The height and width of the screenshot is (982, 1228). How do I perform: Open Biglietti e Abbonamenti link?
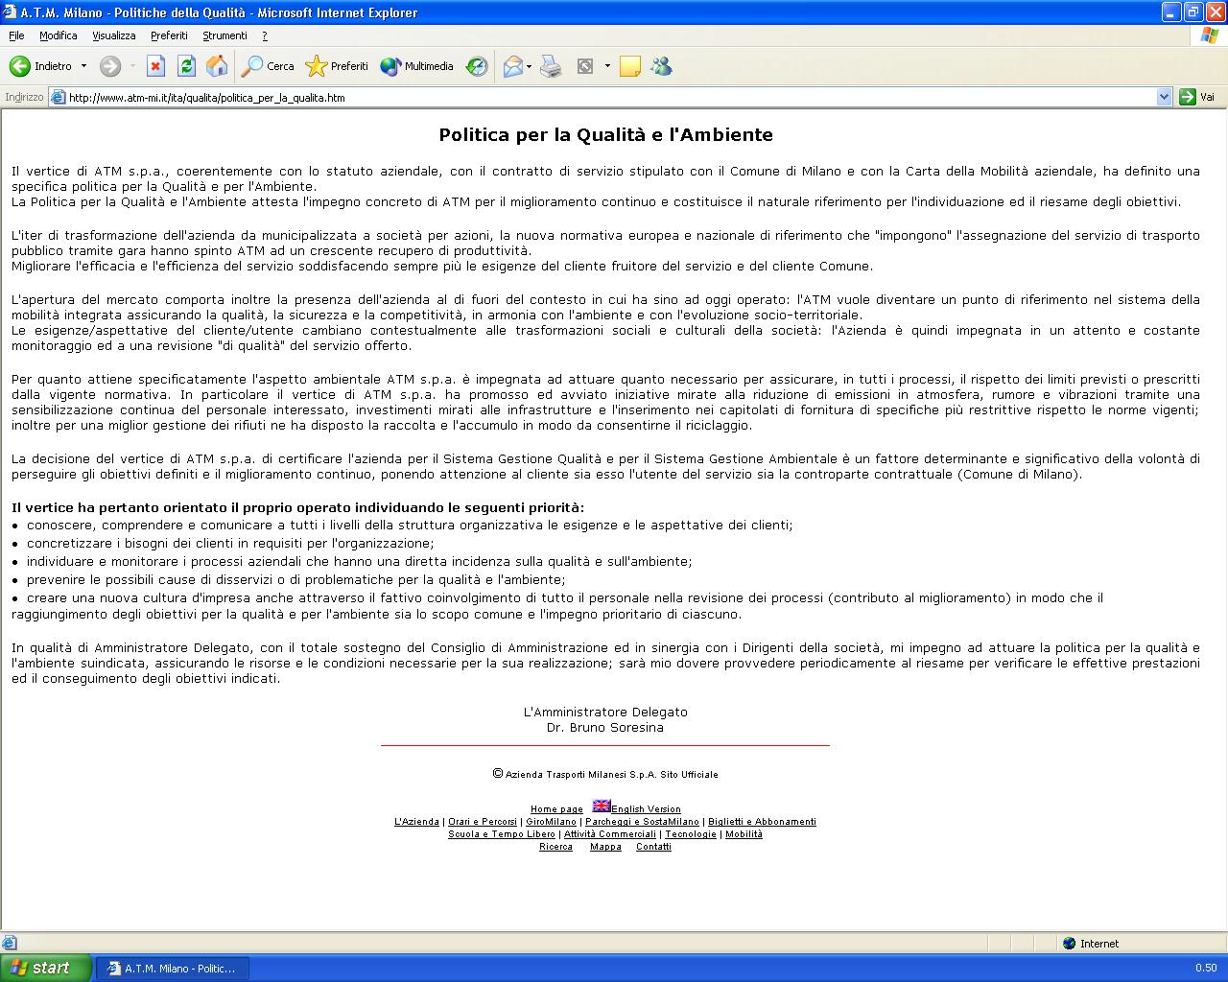point(762,822)
